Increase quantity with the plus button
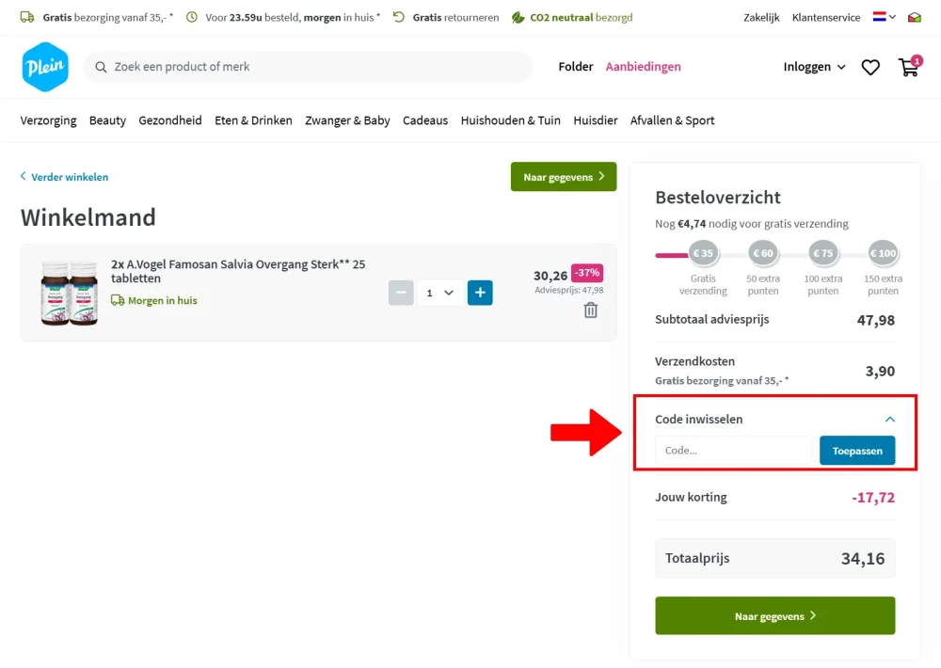Screen dimensions: 941x668 pyautogui.click(x=480, y=293)
